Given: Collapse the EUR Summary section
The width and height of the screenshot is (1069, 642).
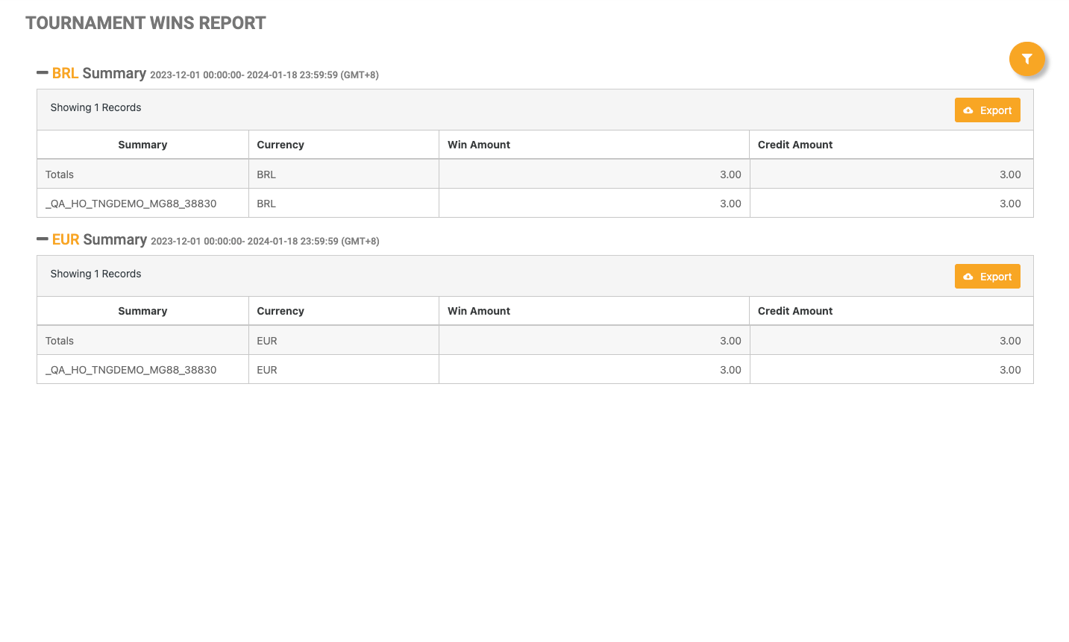Looking at the screenshot, I should coord(43,239).
